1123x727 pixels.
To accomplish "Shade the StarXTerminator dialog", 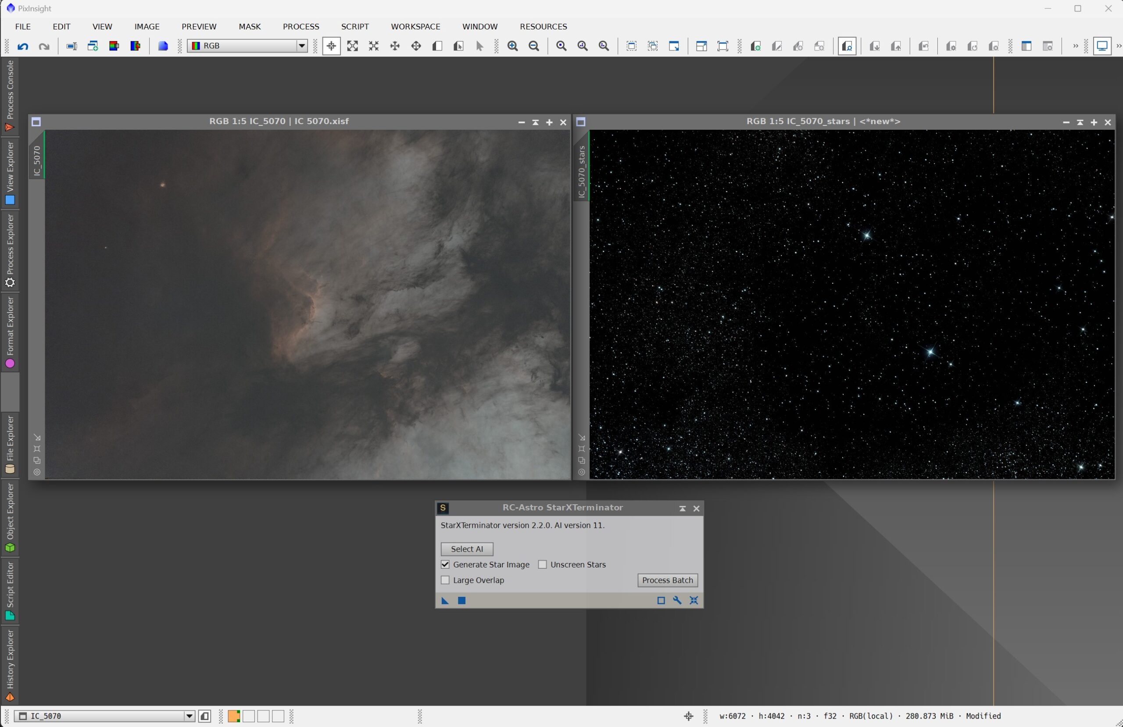I will coord(682,509).
